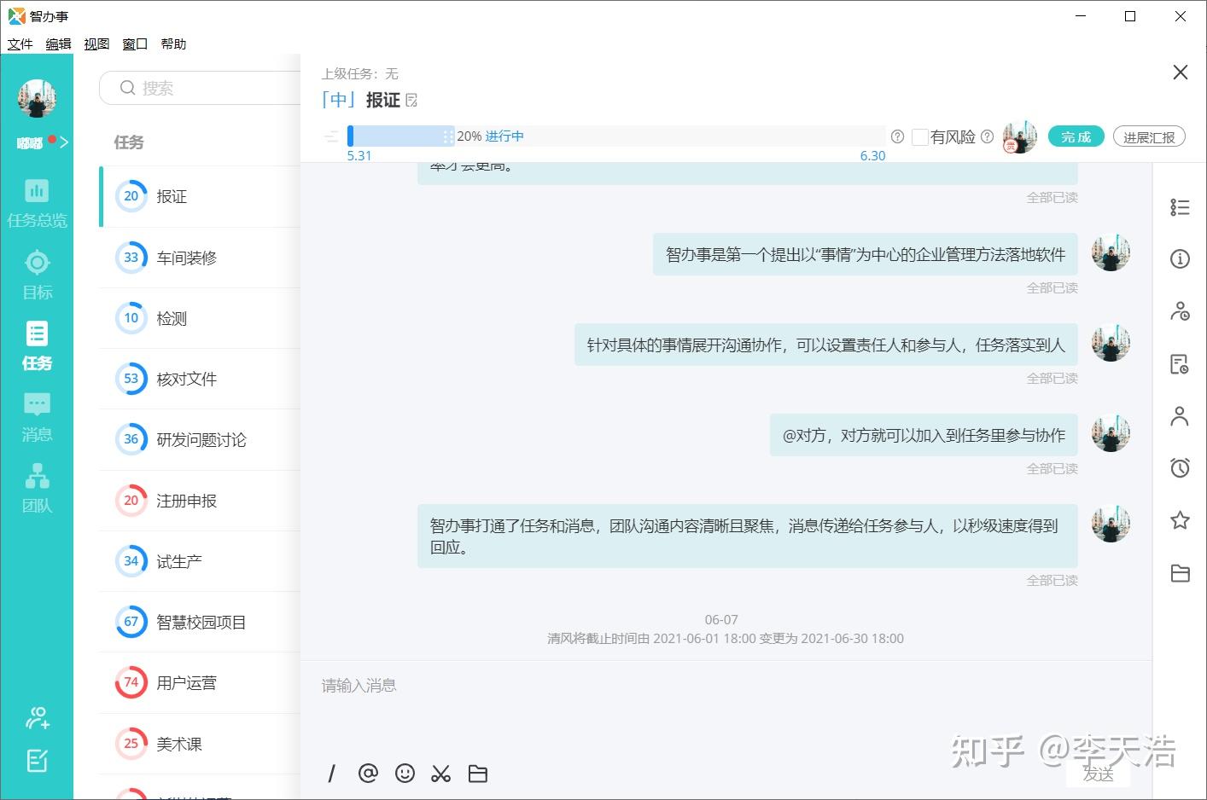
Task: Open the 注册申报 task
Action: pyautogui.click(x=200, y=501)
